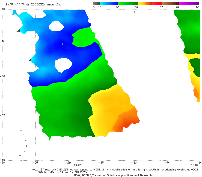This screenshot has width=202, height=177.
Task: Click the lower white hole in blue area
Action: pyautogui.click(x=63, y=65)
